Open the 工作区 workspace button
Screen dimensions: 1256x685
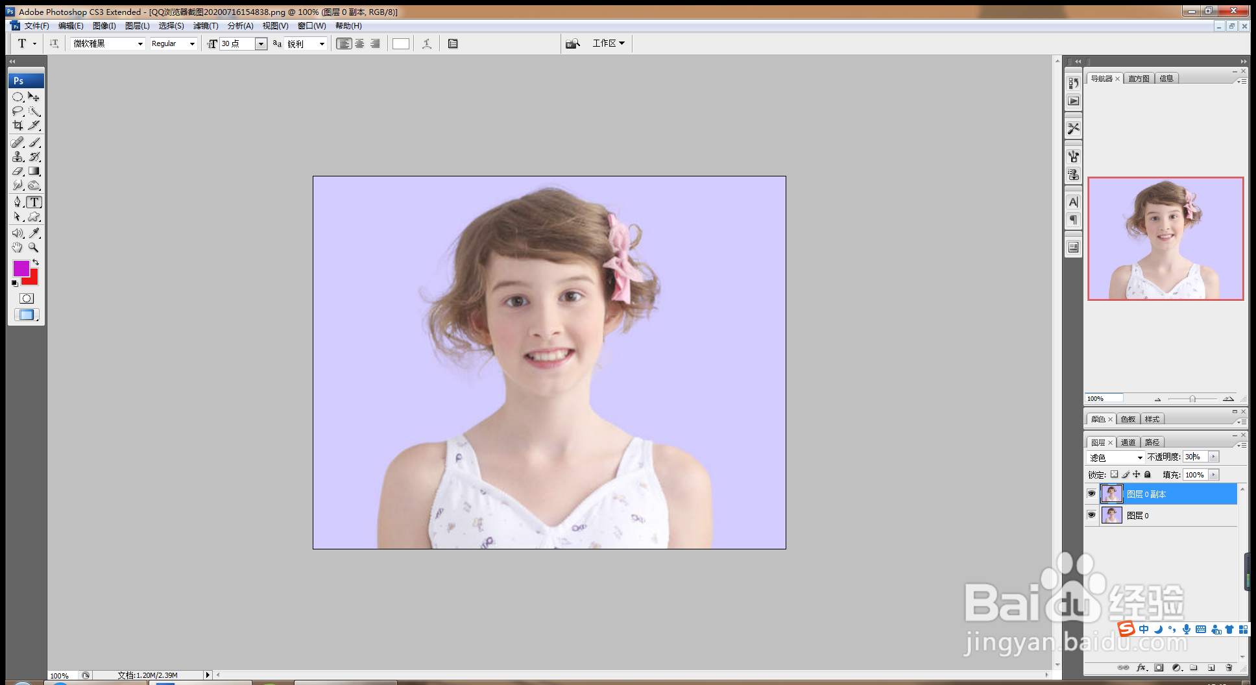coord(608,43)
